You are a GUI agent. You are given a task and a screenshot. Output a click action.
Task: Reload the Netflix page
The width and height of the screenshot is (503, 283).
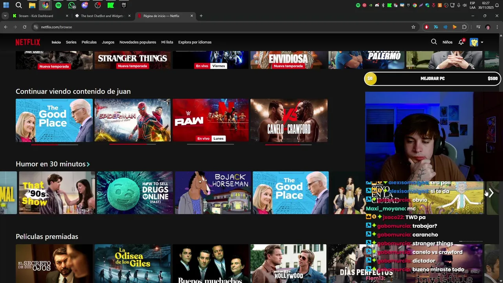coord(24,27)
